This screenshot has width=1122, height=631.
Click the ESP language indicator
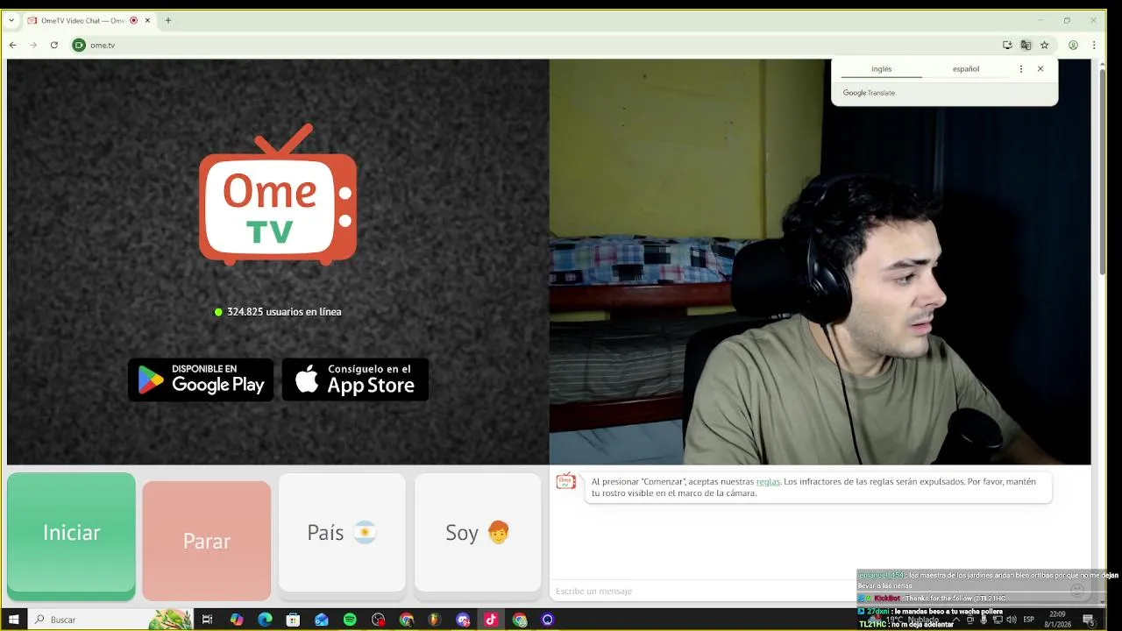click(1029, 620)
